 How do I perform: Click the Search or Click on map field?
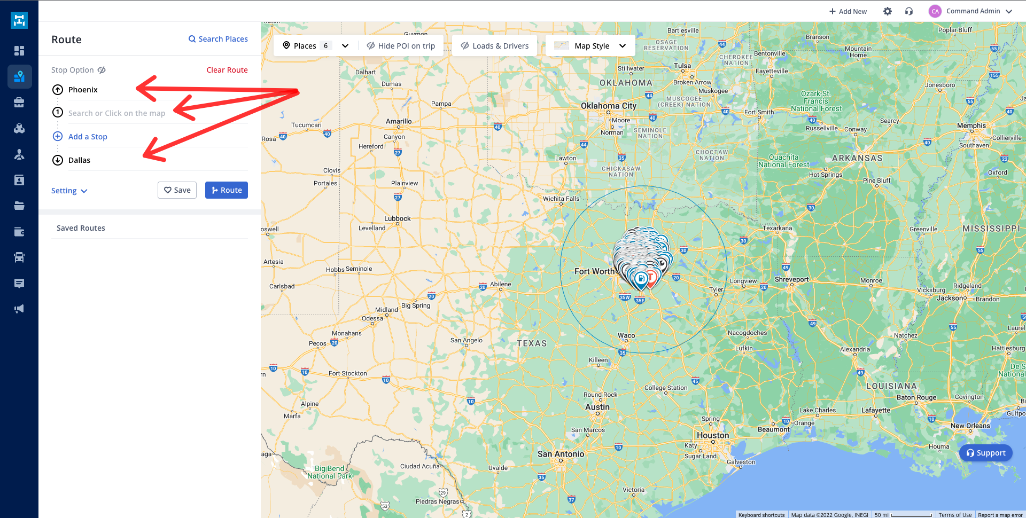click(158, 113)
